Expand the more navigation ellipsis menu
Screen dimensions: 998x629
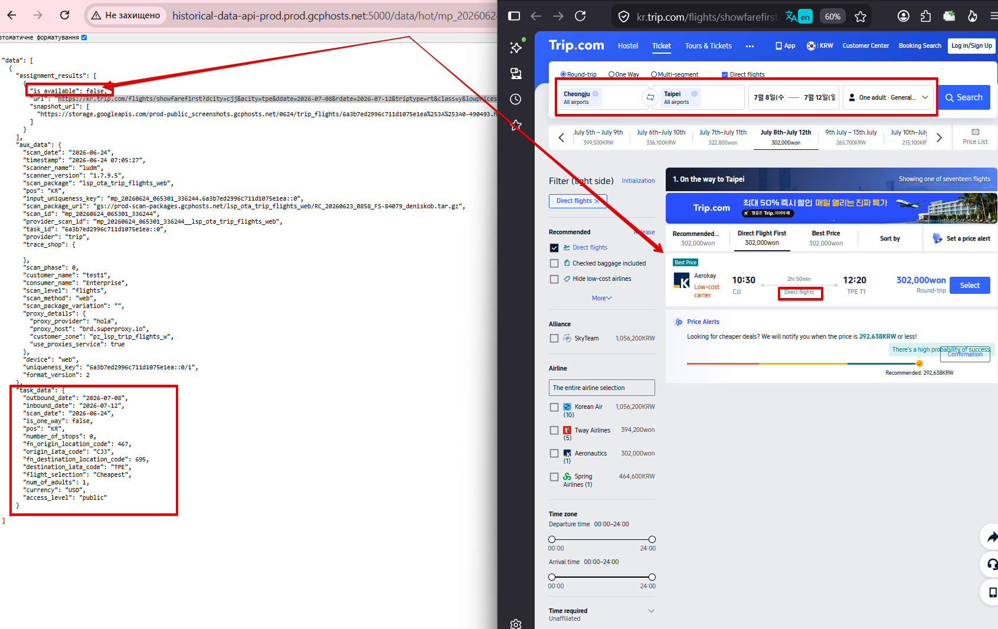[750, 46]
